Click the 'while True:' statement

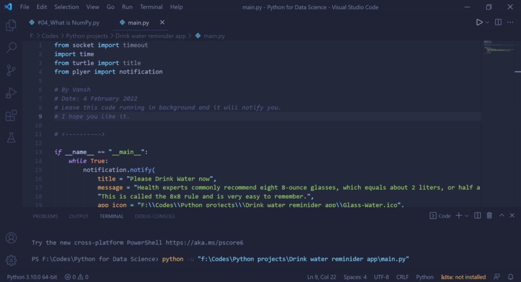(88, 161)
